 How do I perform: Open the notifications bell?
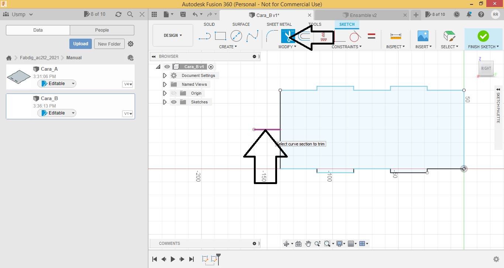(x=469, y=14)
